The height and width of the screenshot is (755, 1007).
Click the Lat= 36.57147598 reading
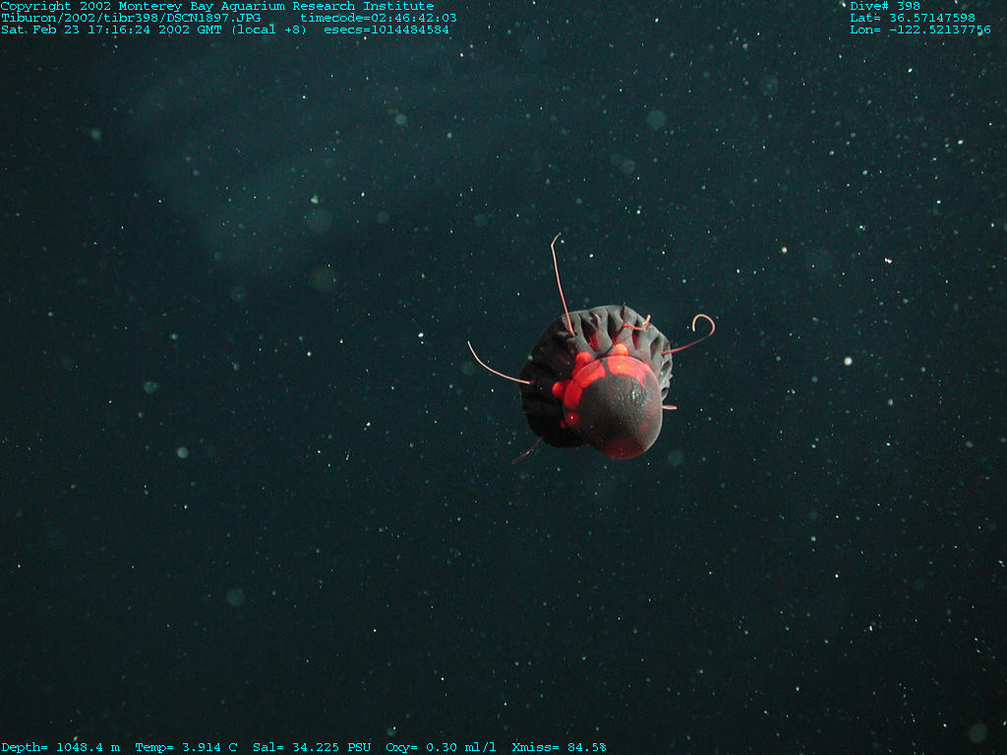click(913, 18)
